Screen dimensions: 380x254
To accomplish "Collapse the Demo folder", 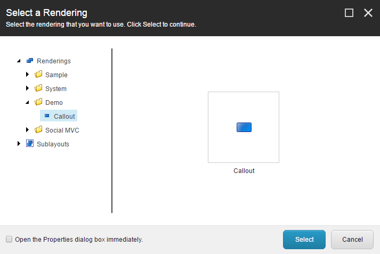I will coord(28,103).
